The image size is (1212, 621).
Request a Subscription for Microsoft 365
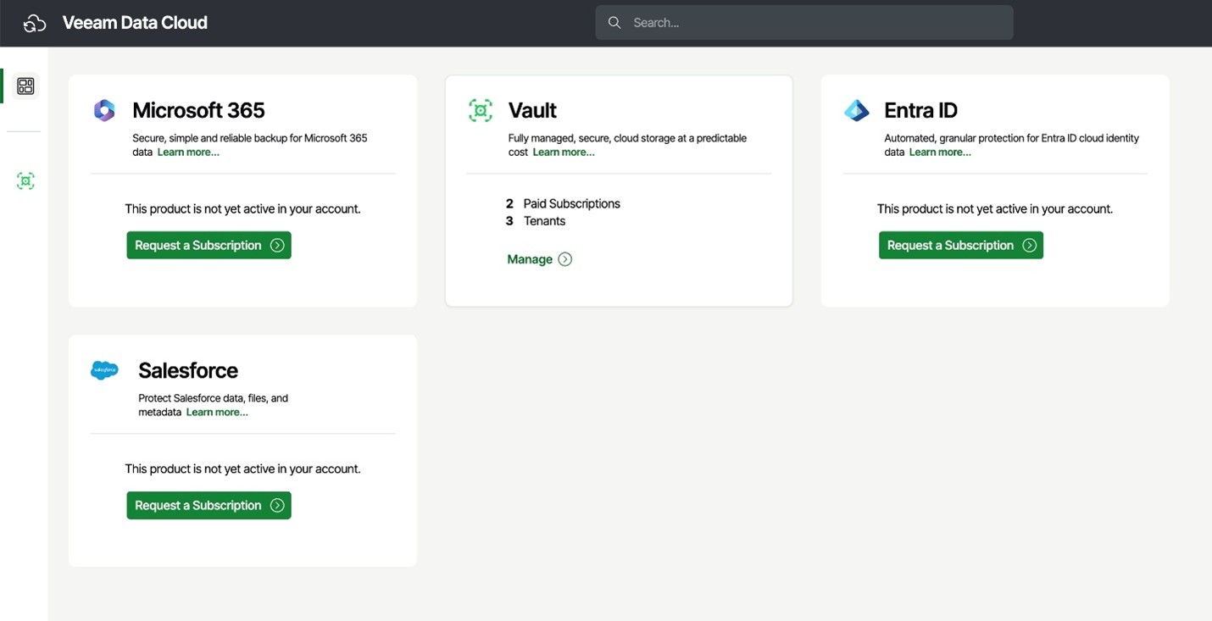(x=209, y=245)
